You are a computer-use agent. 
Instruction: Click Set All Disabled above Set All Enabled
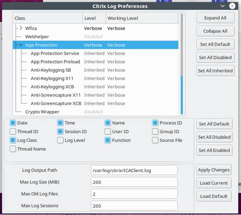[214, 137]
